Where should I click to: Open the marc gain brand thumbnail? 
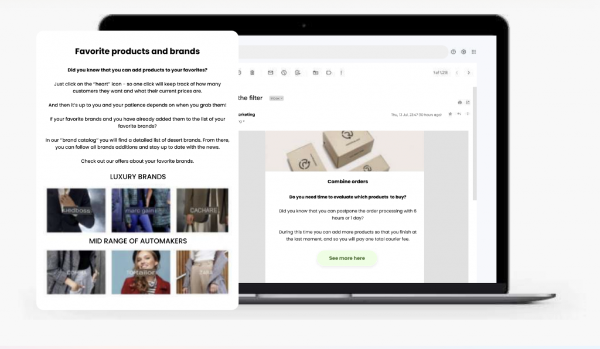141,210
